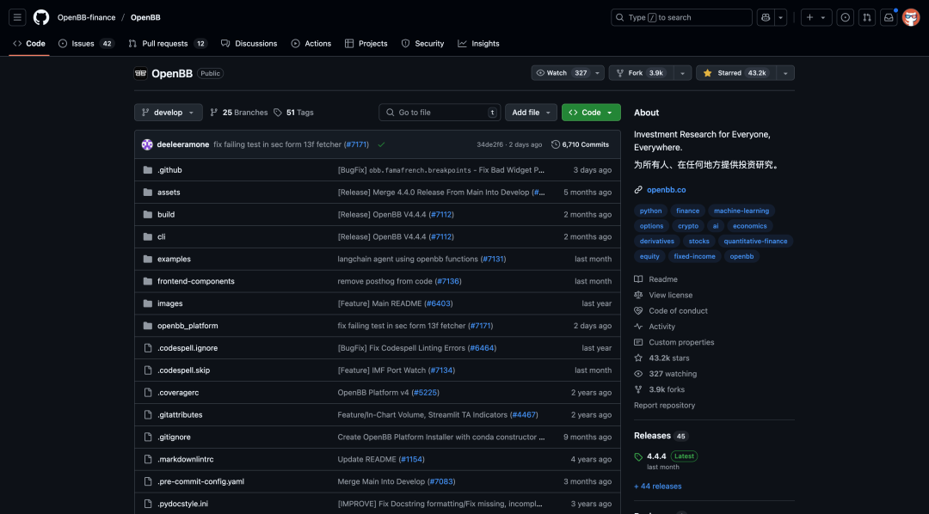Open the Copilot icon button
Viewport: 929px width, 514px height.
coord(766,17)
